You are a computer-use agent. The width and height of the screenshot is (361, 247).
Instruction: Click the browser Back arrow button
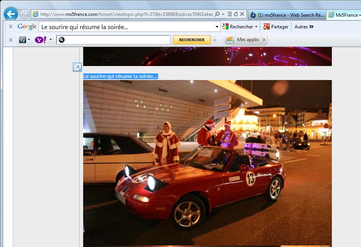pos(10,14)
